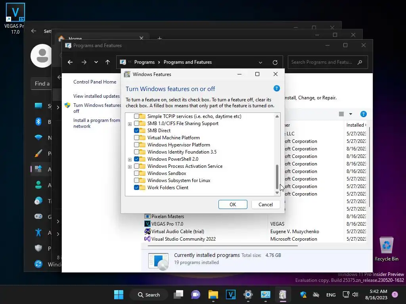Screen dimensions: 406x304
Task: Open the Control Panel Home link
Action: pos(95,82)
